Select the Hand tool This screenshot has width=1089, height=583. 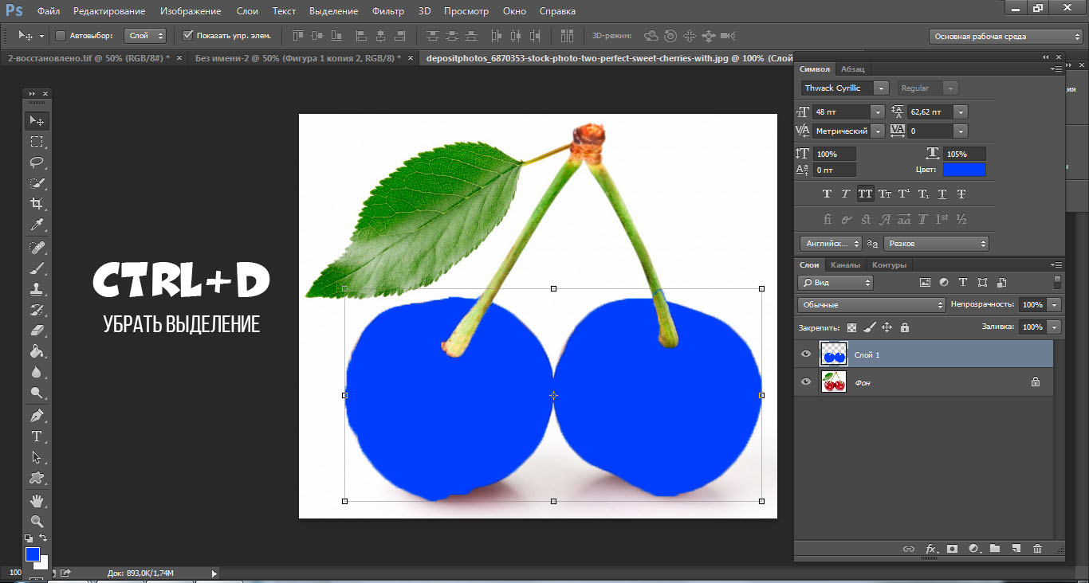(37, 500)
